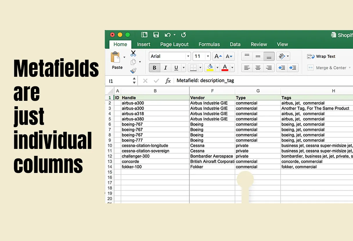Apply font color with red A icon

click(x=225, y=68)
